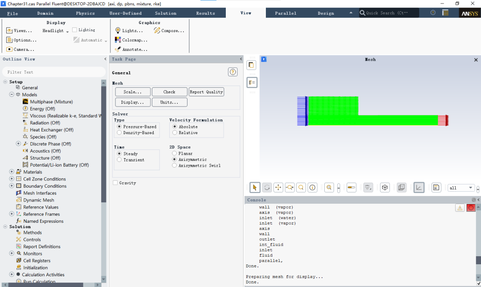
Task: Select Axisymmetric Swirl option
Action: (174, 165)
